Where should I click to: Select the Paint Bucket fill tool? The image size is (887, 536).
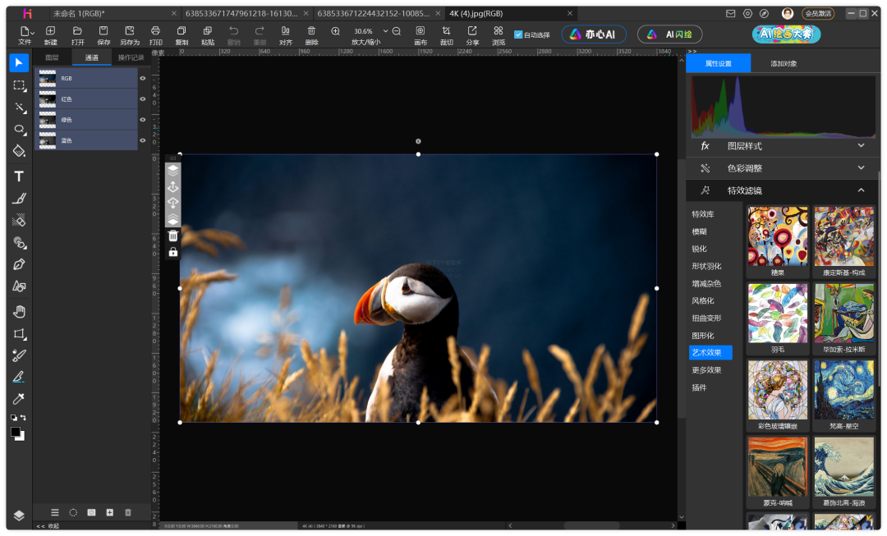tap(19, 151)
